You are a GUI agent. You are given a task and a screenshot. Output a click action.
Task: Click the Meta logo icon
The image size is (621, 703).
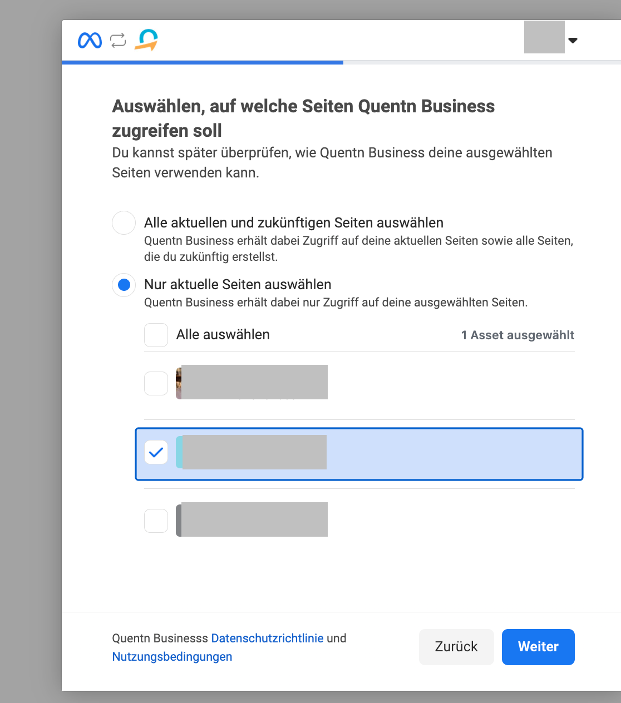tap(90, 40)
